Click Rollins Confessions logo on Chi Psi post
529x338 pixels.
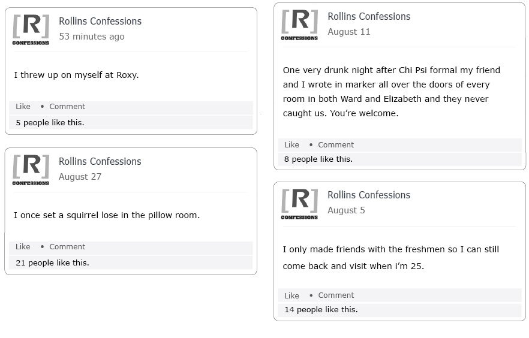pyautogui.click(x=299, y=24)
